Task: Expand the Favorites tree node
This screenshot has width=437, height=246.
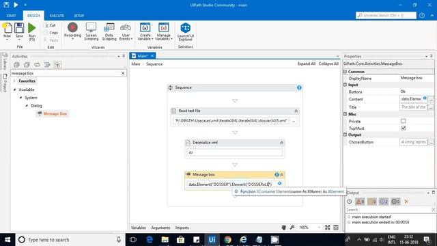Action: (14, 81)
